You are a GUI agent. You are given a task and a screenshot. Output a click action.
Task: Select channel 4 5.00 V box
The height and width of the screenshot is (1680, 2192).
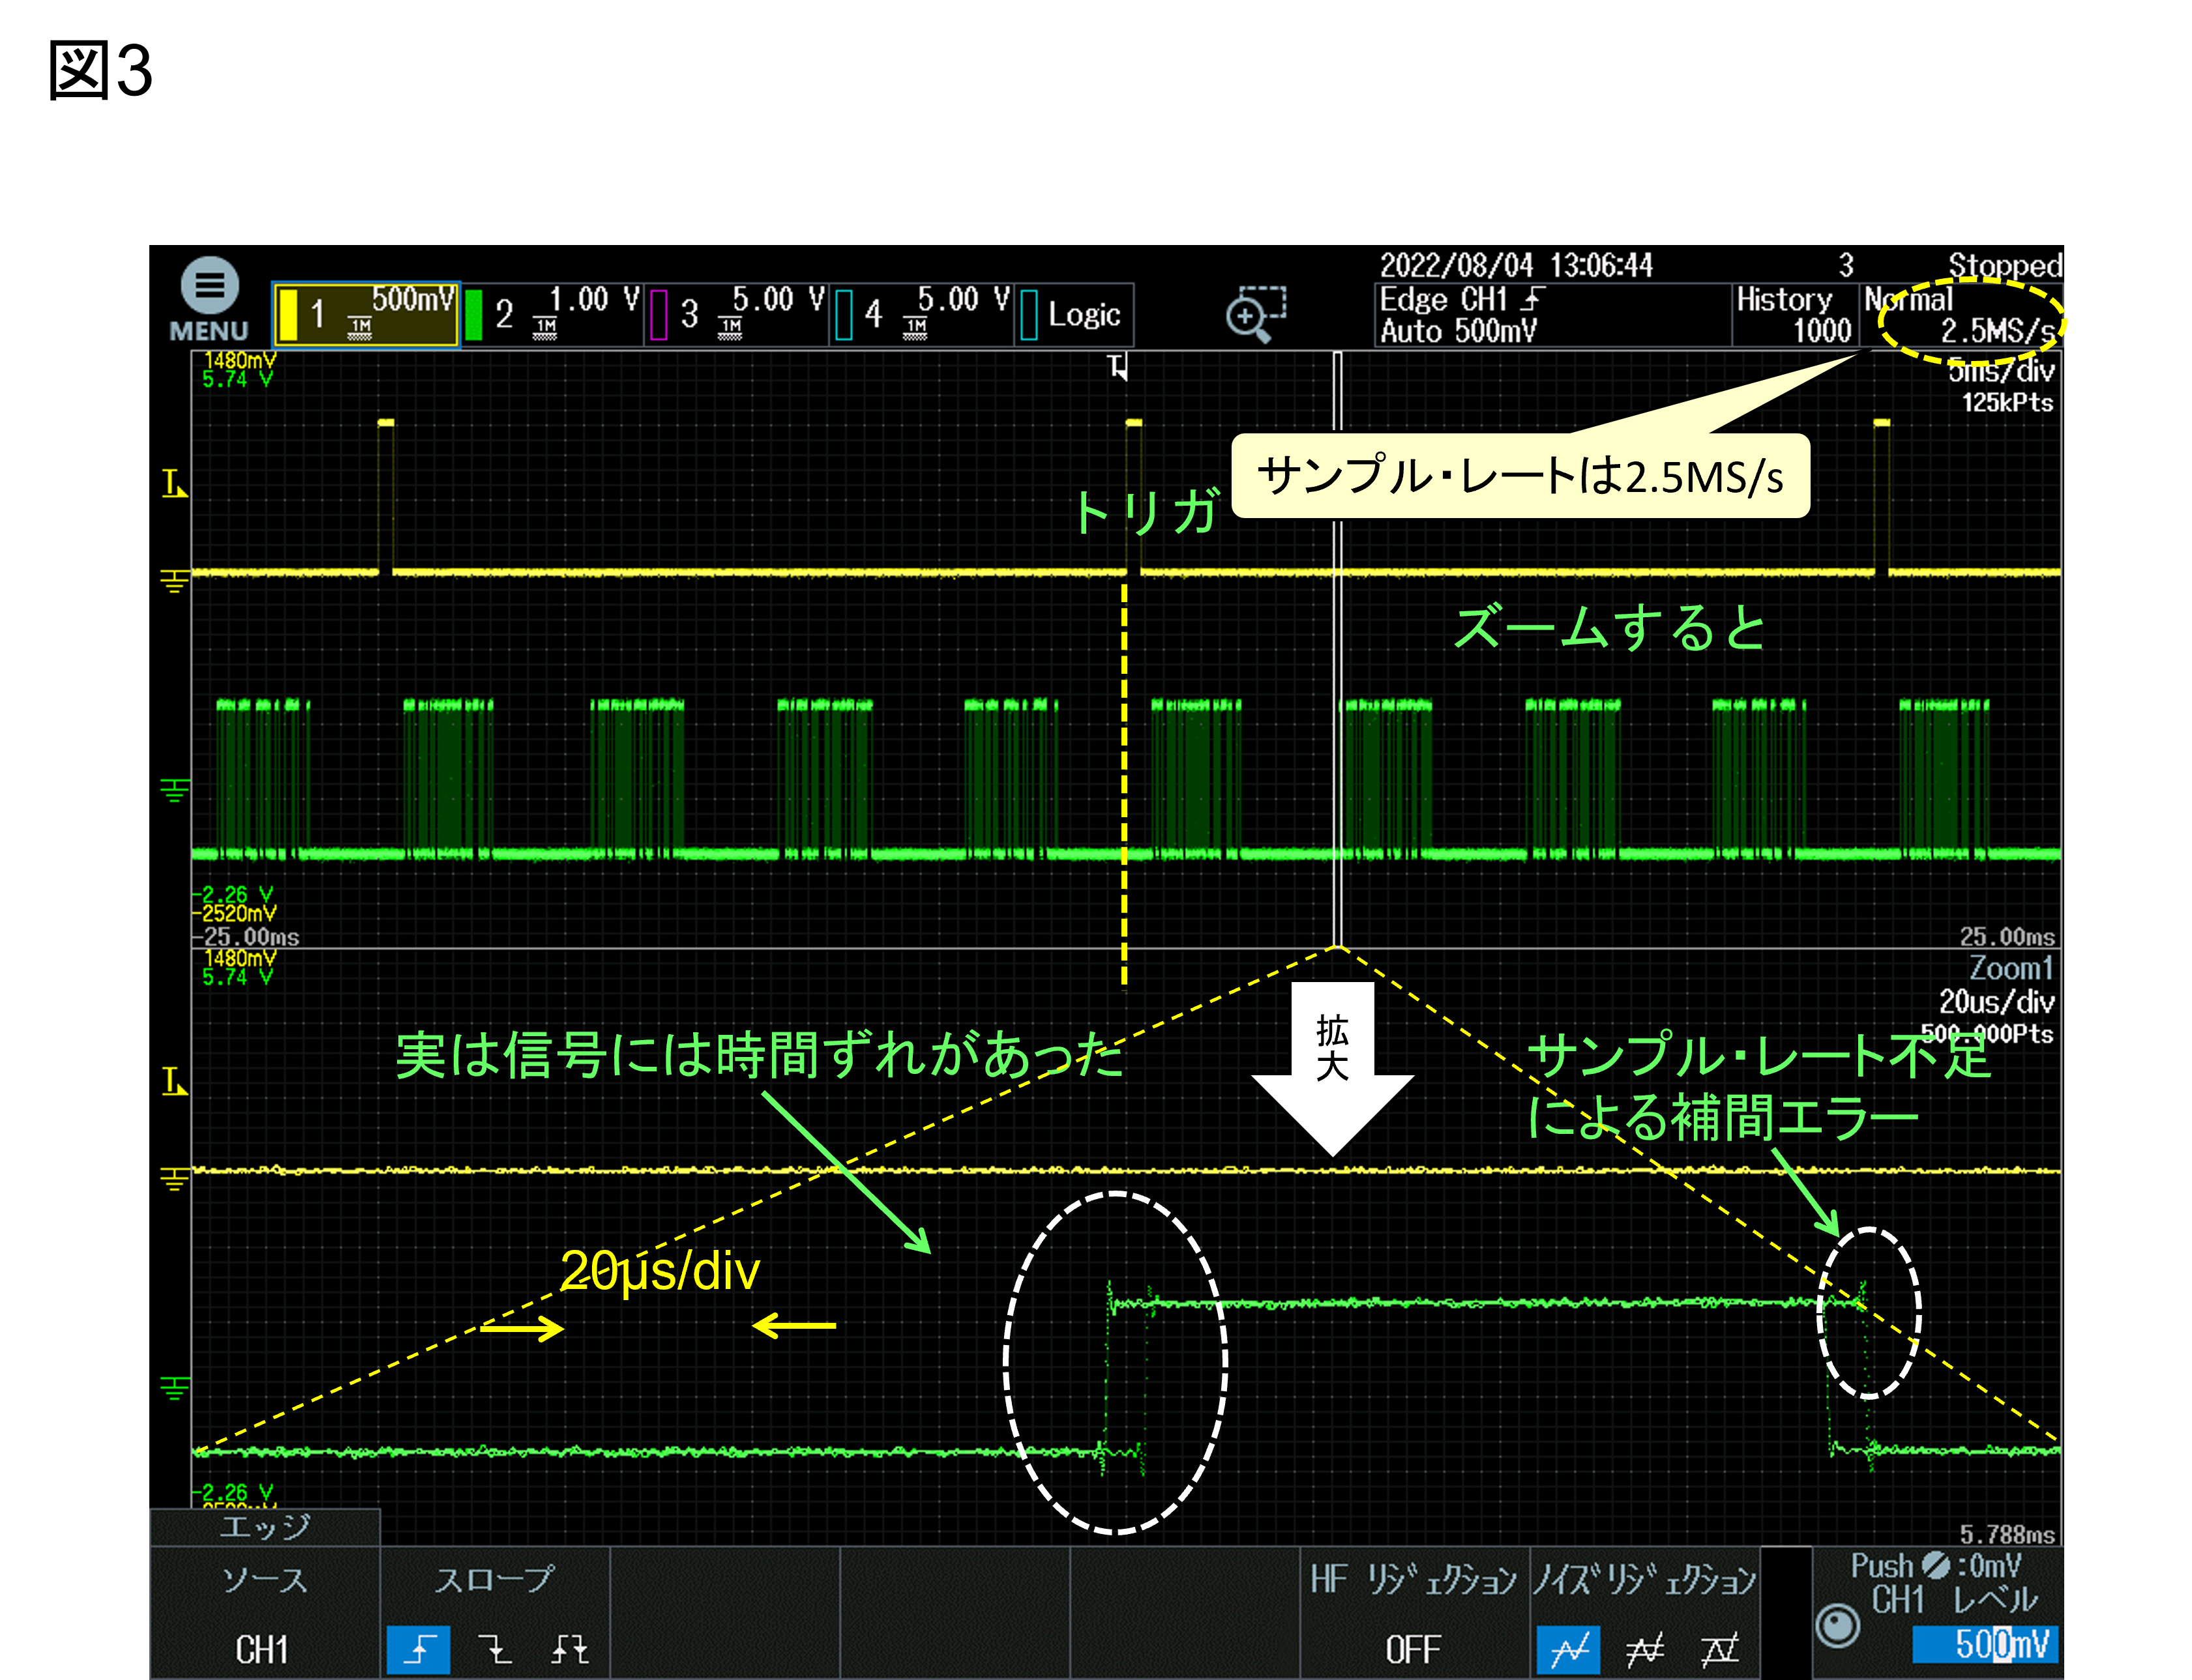(923, 314)
